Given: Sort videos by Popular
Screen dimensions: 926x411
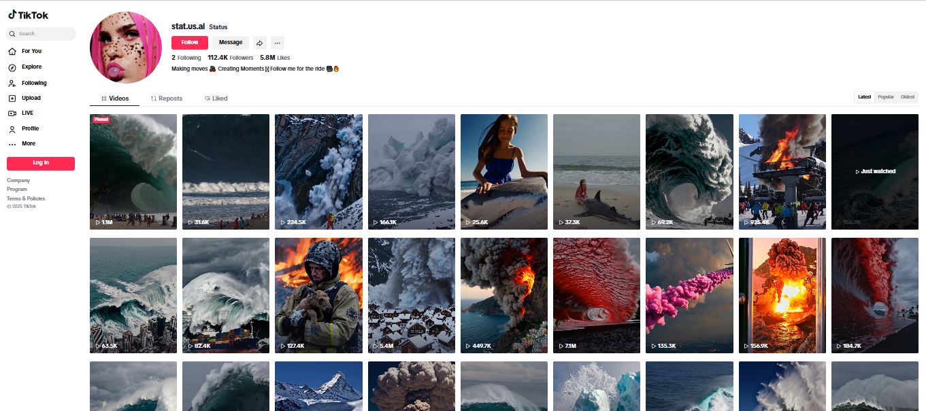Looking at the screenshot, I should tap(886, 97).
